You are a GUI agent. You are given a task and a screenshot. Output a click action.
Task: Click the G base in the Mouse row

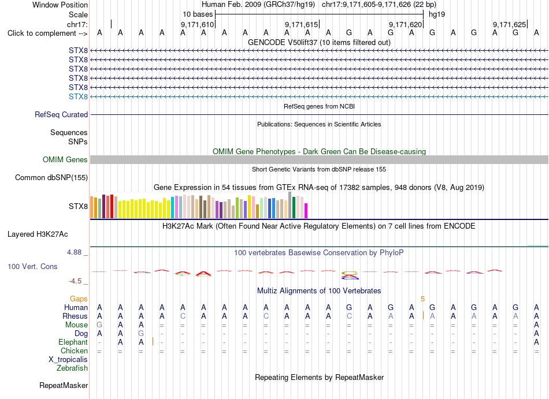[99, 325]
